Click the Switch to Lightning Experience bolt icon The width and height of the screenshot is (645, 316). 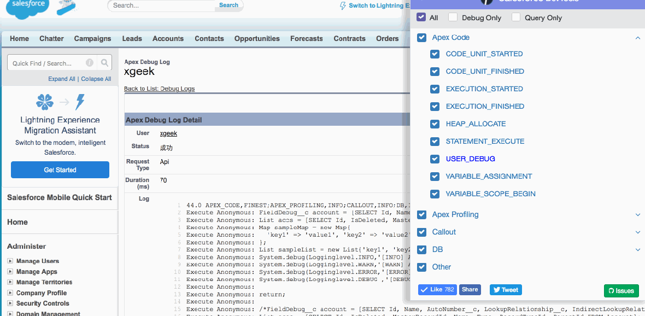click(x=343, y=5)
